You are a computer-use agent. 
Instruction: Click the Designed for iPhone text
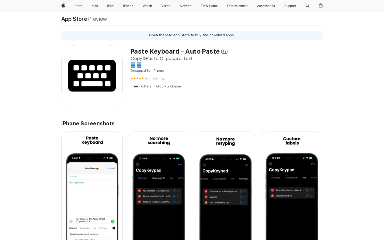(147, 71)
